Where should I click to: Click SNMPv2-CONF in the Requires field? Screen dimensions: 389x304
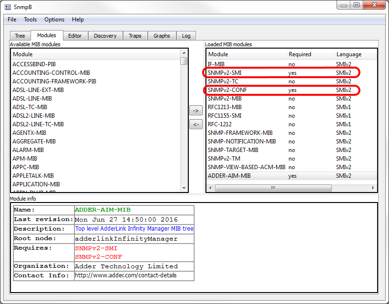point(99,257)
